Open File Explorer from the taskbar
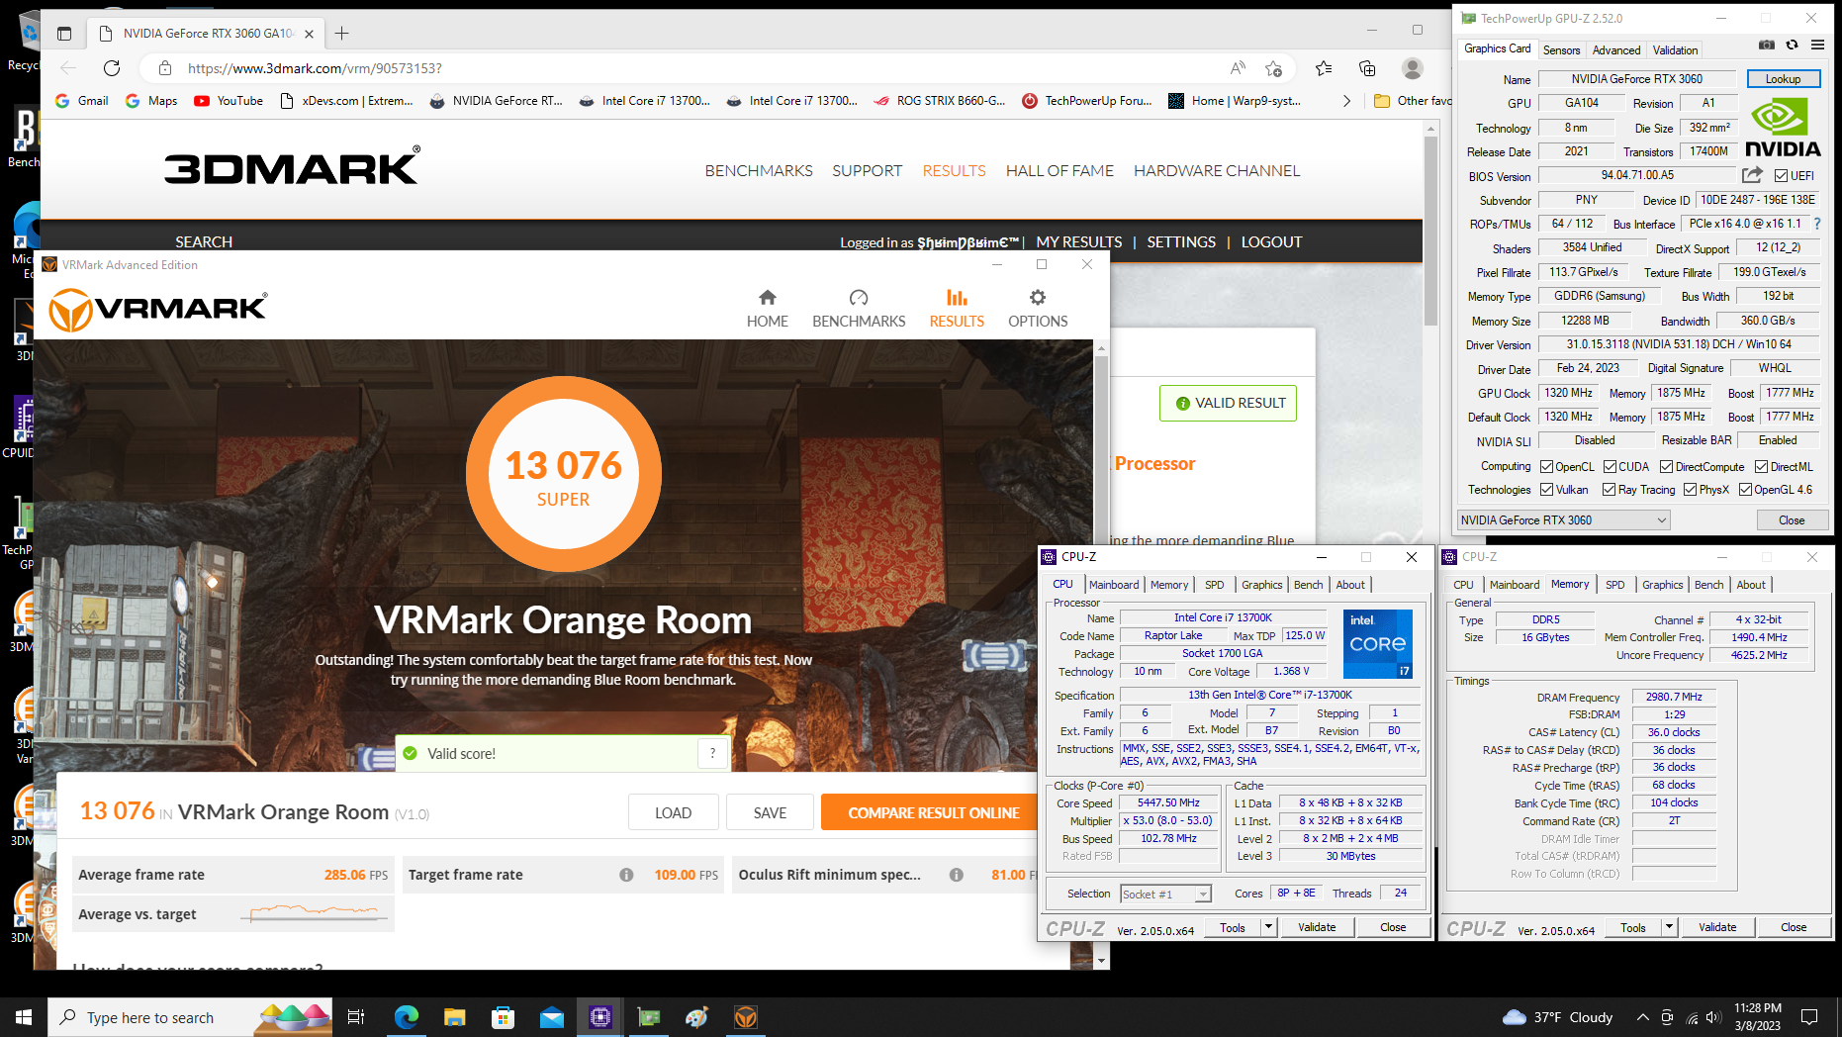 454,1017
